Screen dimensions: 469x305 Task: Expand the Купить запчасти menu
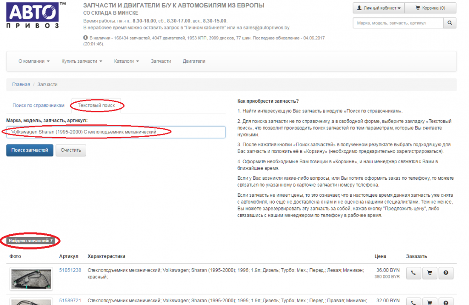click(82, 61)
